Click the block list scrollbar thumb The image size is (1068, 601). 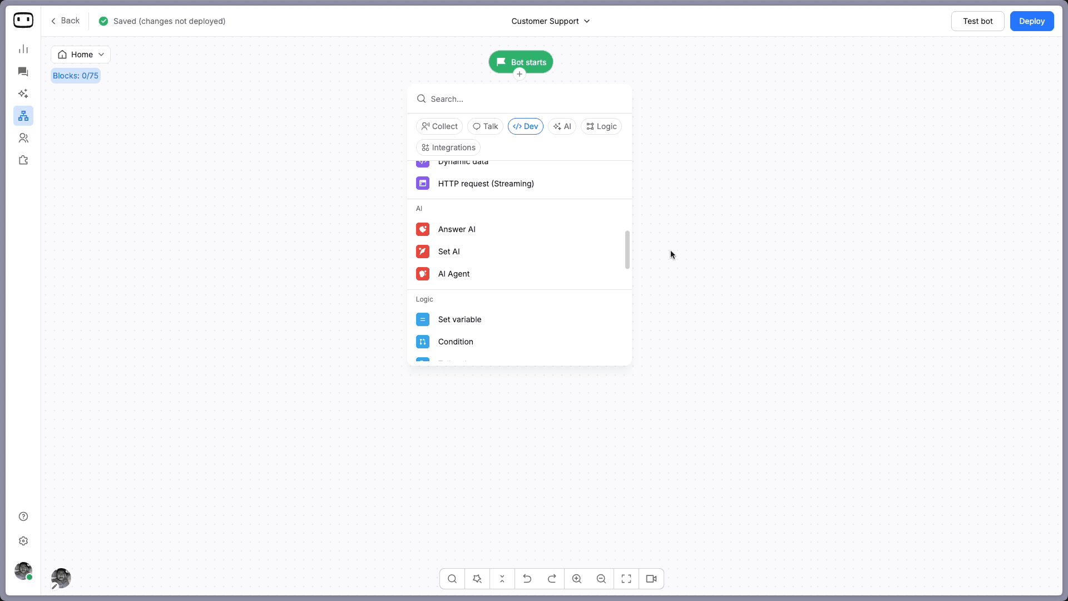click(x=627, y=250)
